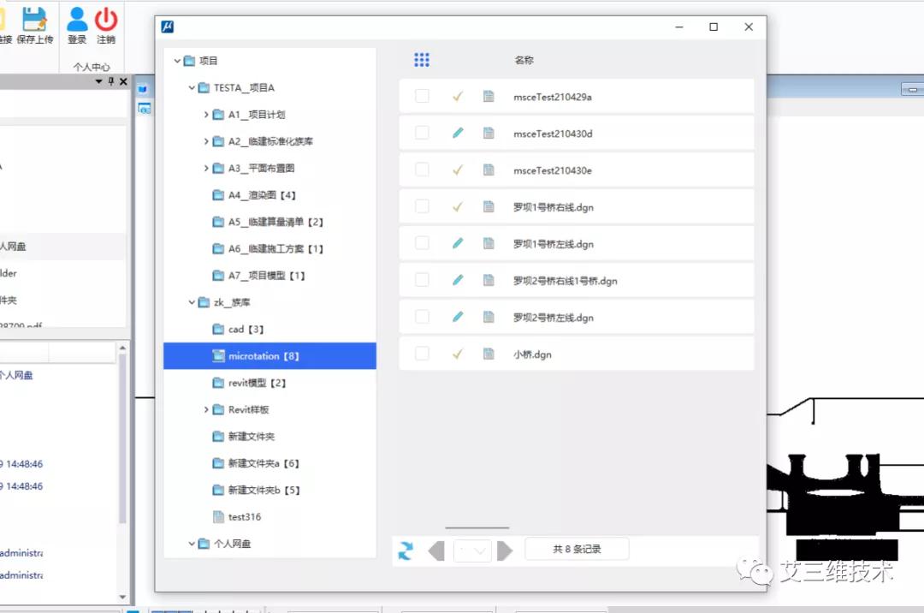The image size is (924, 613).
Task: Click the 共 8 条记录 record count button
Action: [x=577, y=549]
